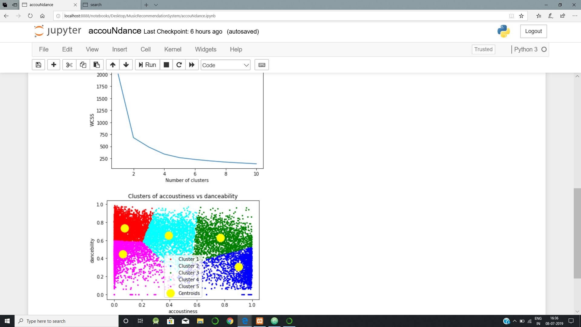The width and height of the screenshot is (581, 327).
Task: Open the Edit menu
Action: (67, 49)
